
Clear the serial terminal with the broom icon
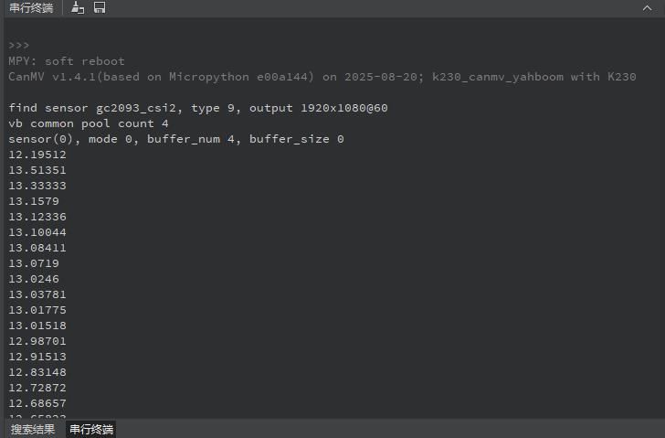pos(78,8)
